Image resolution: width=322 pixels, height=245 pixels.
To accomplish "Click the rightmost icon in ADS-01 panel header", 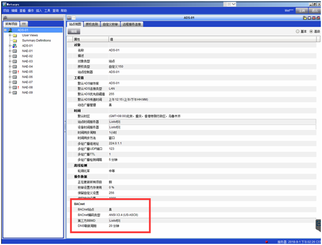I will [318, 18].
